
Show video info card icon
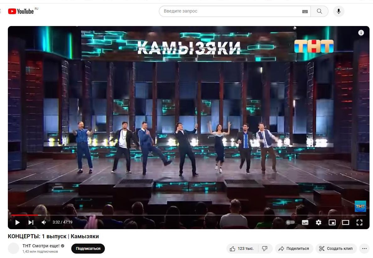click(x=361, y=33)
